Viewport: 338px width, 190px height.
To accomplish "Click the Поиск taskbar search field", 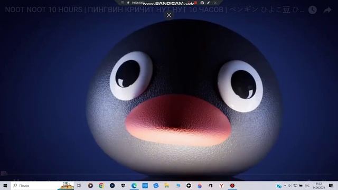I will 42,185.
